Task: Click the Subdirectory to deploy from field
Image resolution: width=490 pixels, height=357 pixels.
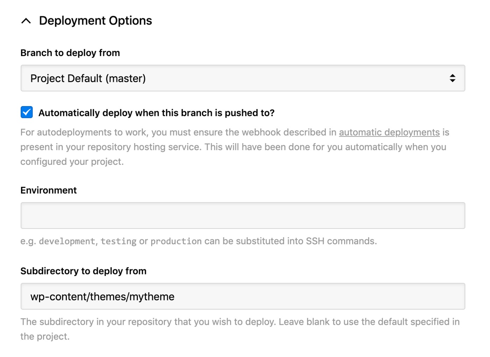Action: click(x=243, y=296)
